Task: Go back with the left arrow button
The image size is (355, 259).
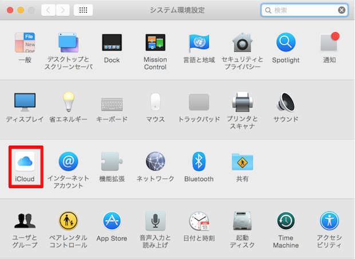Action: click(48, 10)
